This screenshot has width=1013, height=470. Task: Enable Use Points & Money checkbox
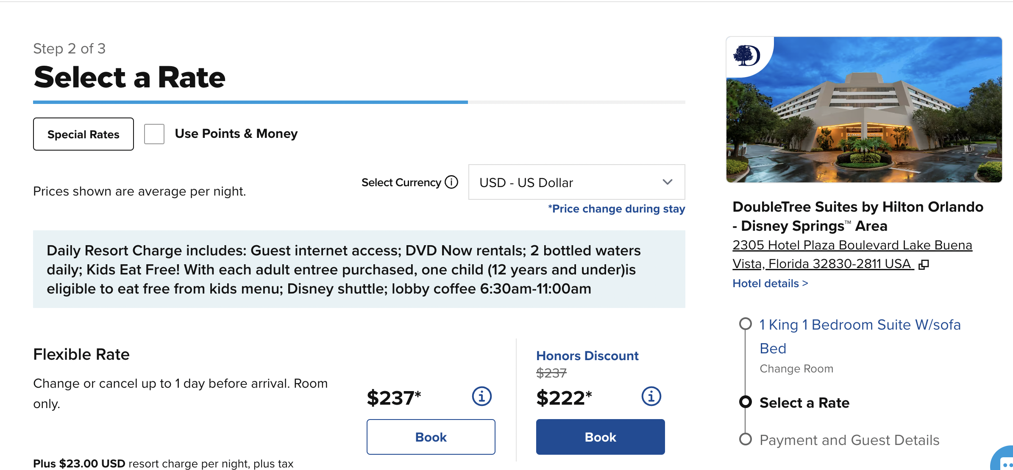154,134
